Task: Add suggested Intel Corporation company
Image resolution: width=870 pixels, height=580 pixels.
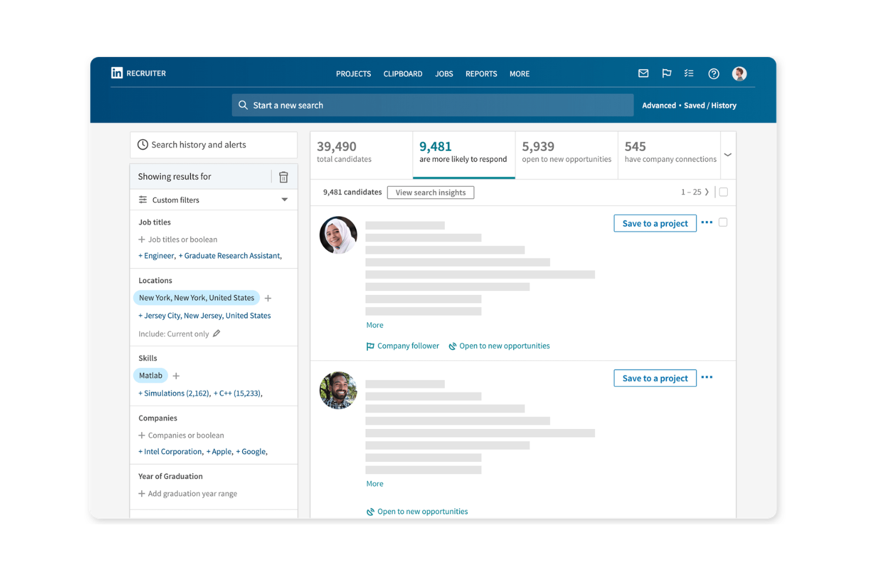Action: coord(170,451)
